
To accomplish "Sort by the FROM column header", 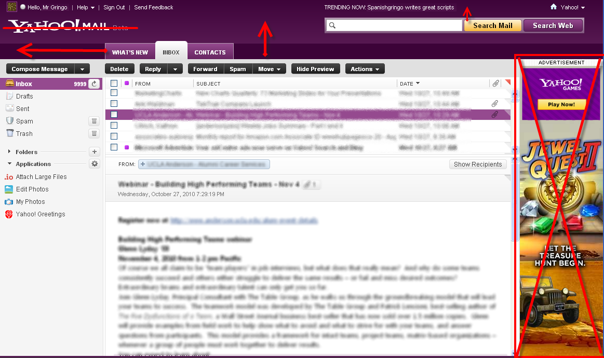I will coord(142,84).
